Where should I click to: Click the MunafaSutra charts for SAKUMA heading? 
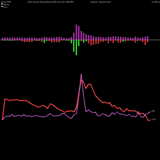tap(51, 2)
